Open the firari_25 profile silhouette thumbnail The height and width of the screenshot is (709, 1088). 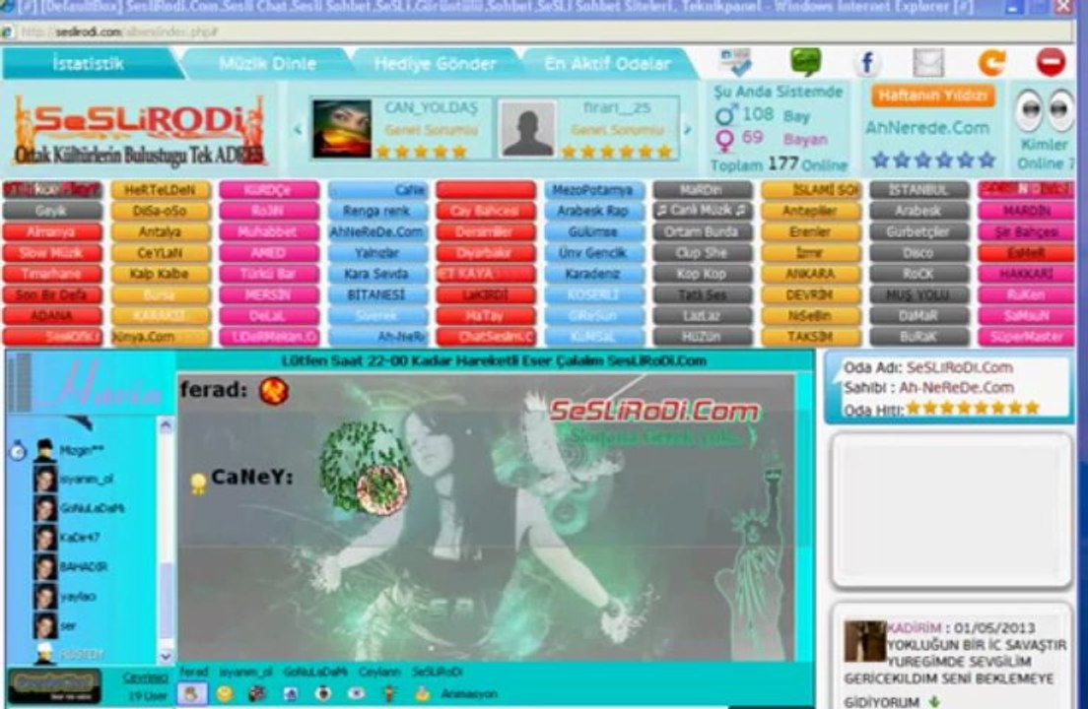tap(528, 129)
